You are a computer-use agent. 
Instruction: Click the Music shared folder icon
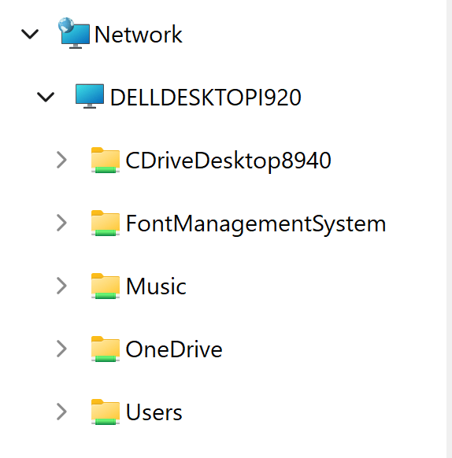coord(106,286)
